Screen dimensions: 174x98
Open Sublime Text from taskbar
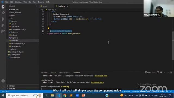71,96
